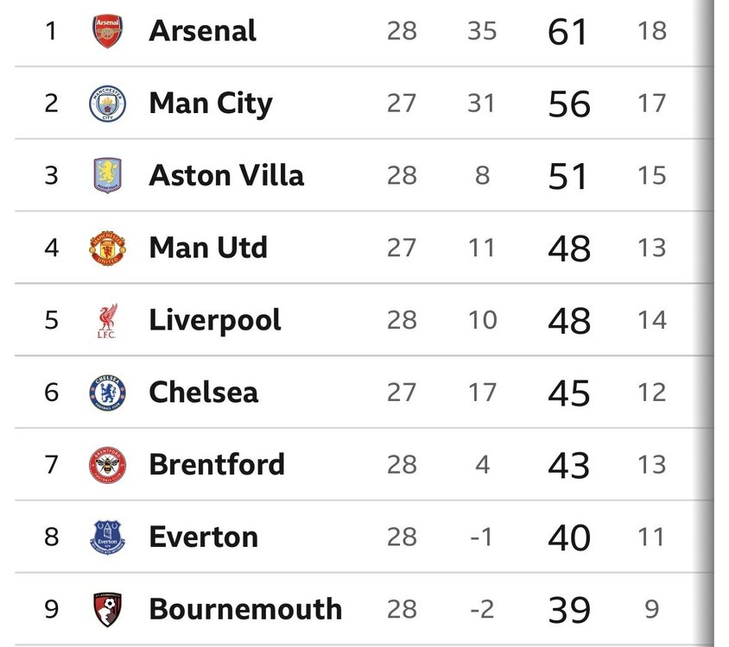Click Arsenal's 61 points value
Viewport: 729px width, 647px height.
click(x=567, y=32)
